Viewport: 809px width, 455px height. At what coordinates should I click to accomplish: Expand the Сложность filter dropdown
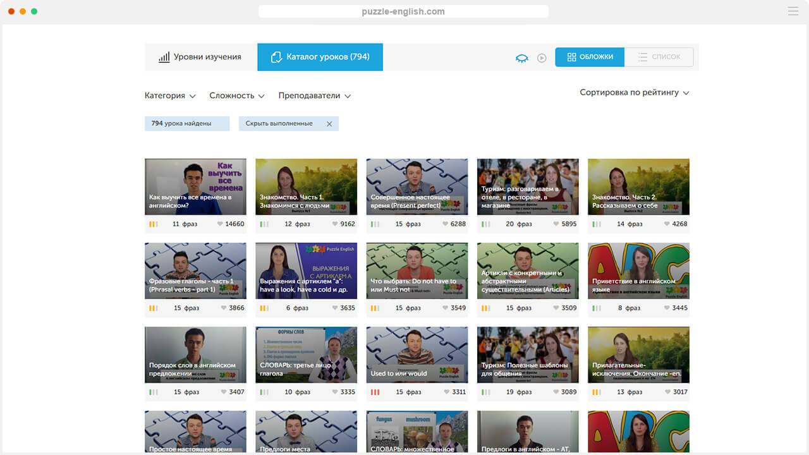pos(236,95)
